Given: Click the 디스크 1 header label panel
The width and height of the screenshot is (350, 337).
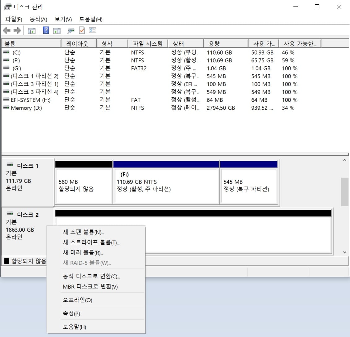Looking at the screenshot, I should click(x=28, y=183).
